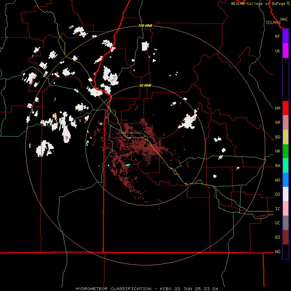Click the HHC product label
The image size is (291, 291).
pos(284,19)
